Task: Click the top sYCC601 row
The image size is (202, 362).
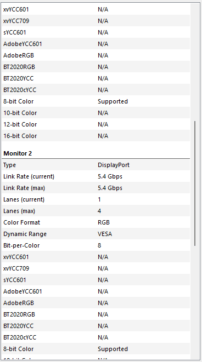Action: pos(96,32)
